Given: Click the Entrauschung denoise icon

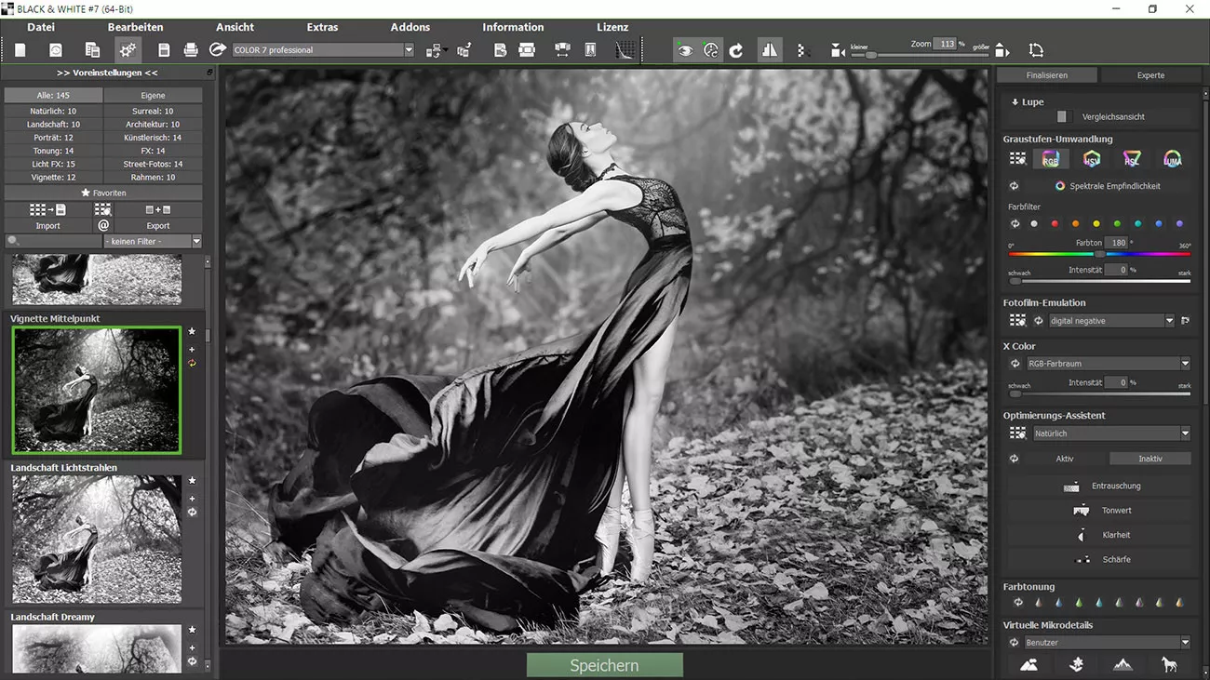Looking at the screenshot, I should pos(1071,487).
